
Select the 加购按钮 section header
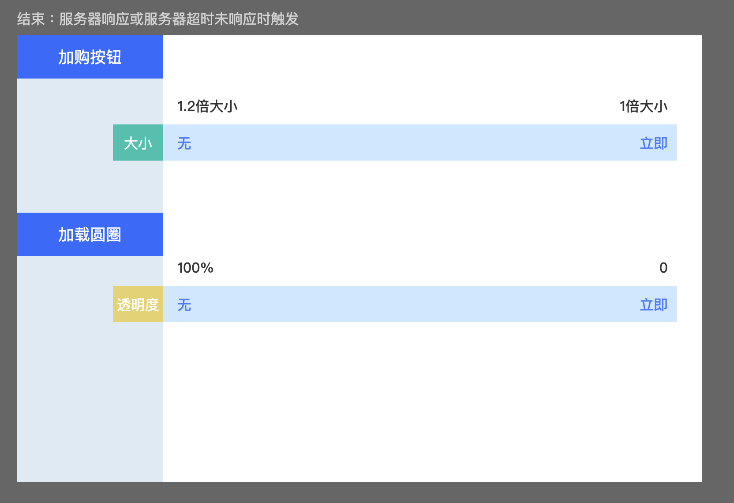point(90,57)
